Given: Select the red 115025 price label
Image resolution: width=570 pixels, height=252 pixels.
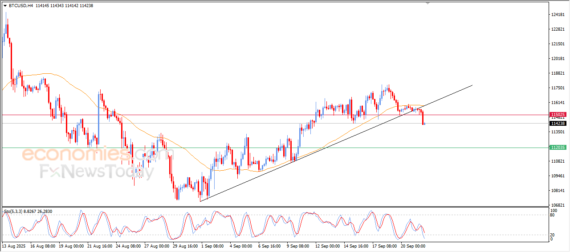Looking at the screenshot, I should point(558,115).
